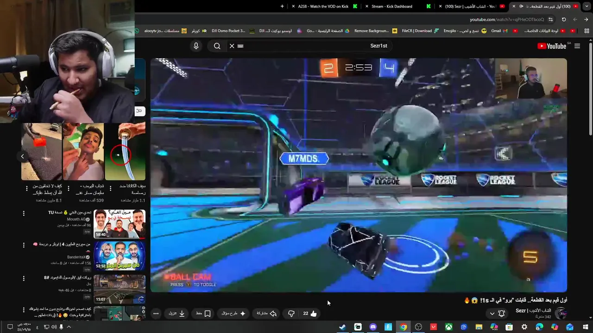Open the Sezr channel avatar
593x333 pixels.
click(x=561, y=314)
